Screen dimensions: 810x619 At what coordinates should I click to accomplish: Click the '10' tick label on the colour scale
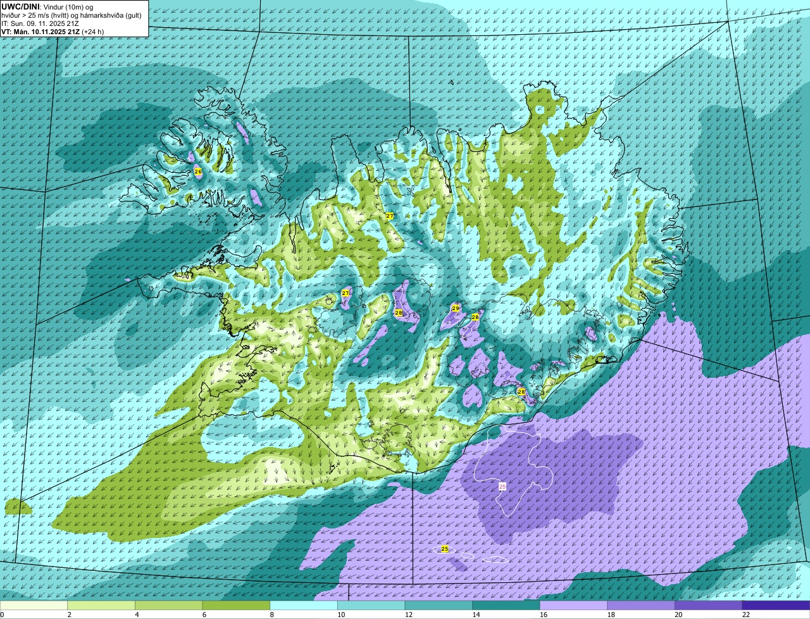pyautogui.click(x=341, y=615)
